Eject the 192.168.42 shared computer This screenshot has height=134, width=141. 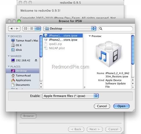click(x=36, y=60)
